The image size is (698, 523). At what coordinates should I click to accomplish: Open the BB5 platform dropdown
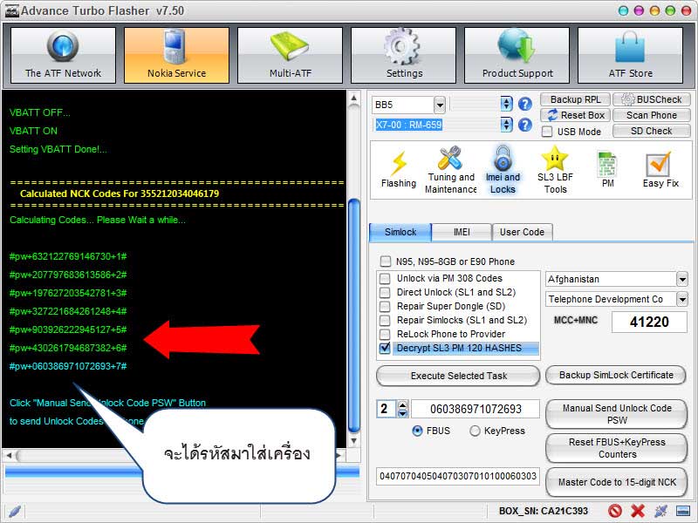point(440,105)
